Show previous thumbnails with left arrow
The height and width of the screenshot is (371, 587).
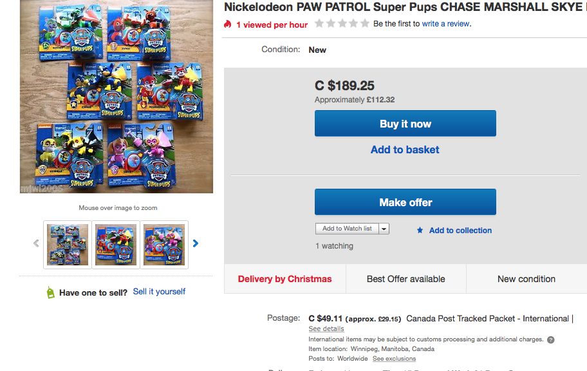tap(36, 243)
